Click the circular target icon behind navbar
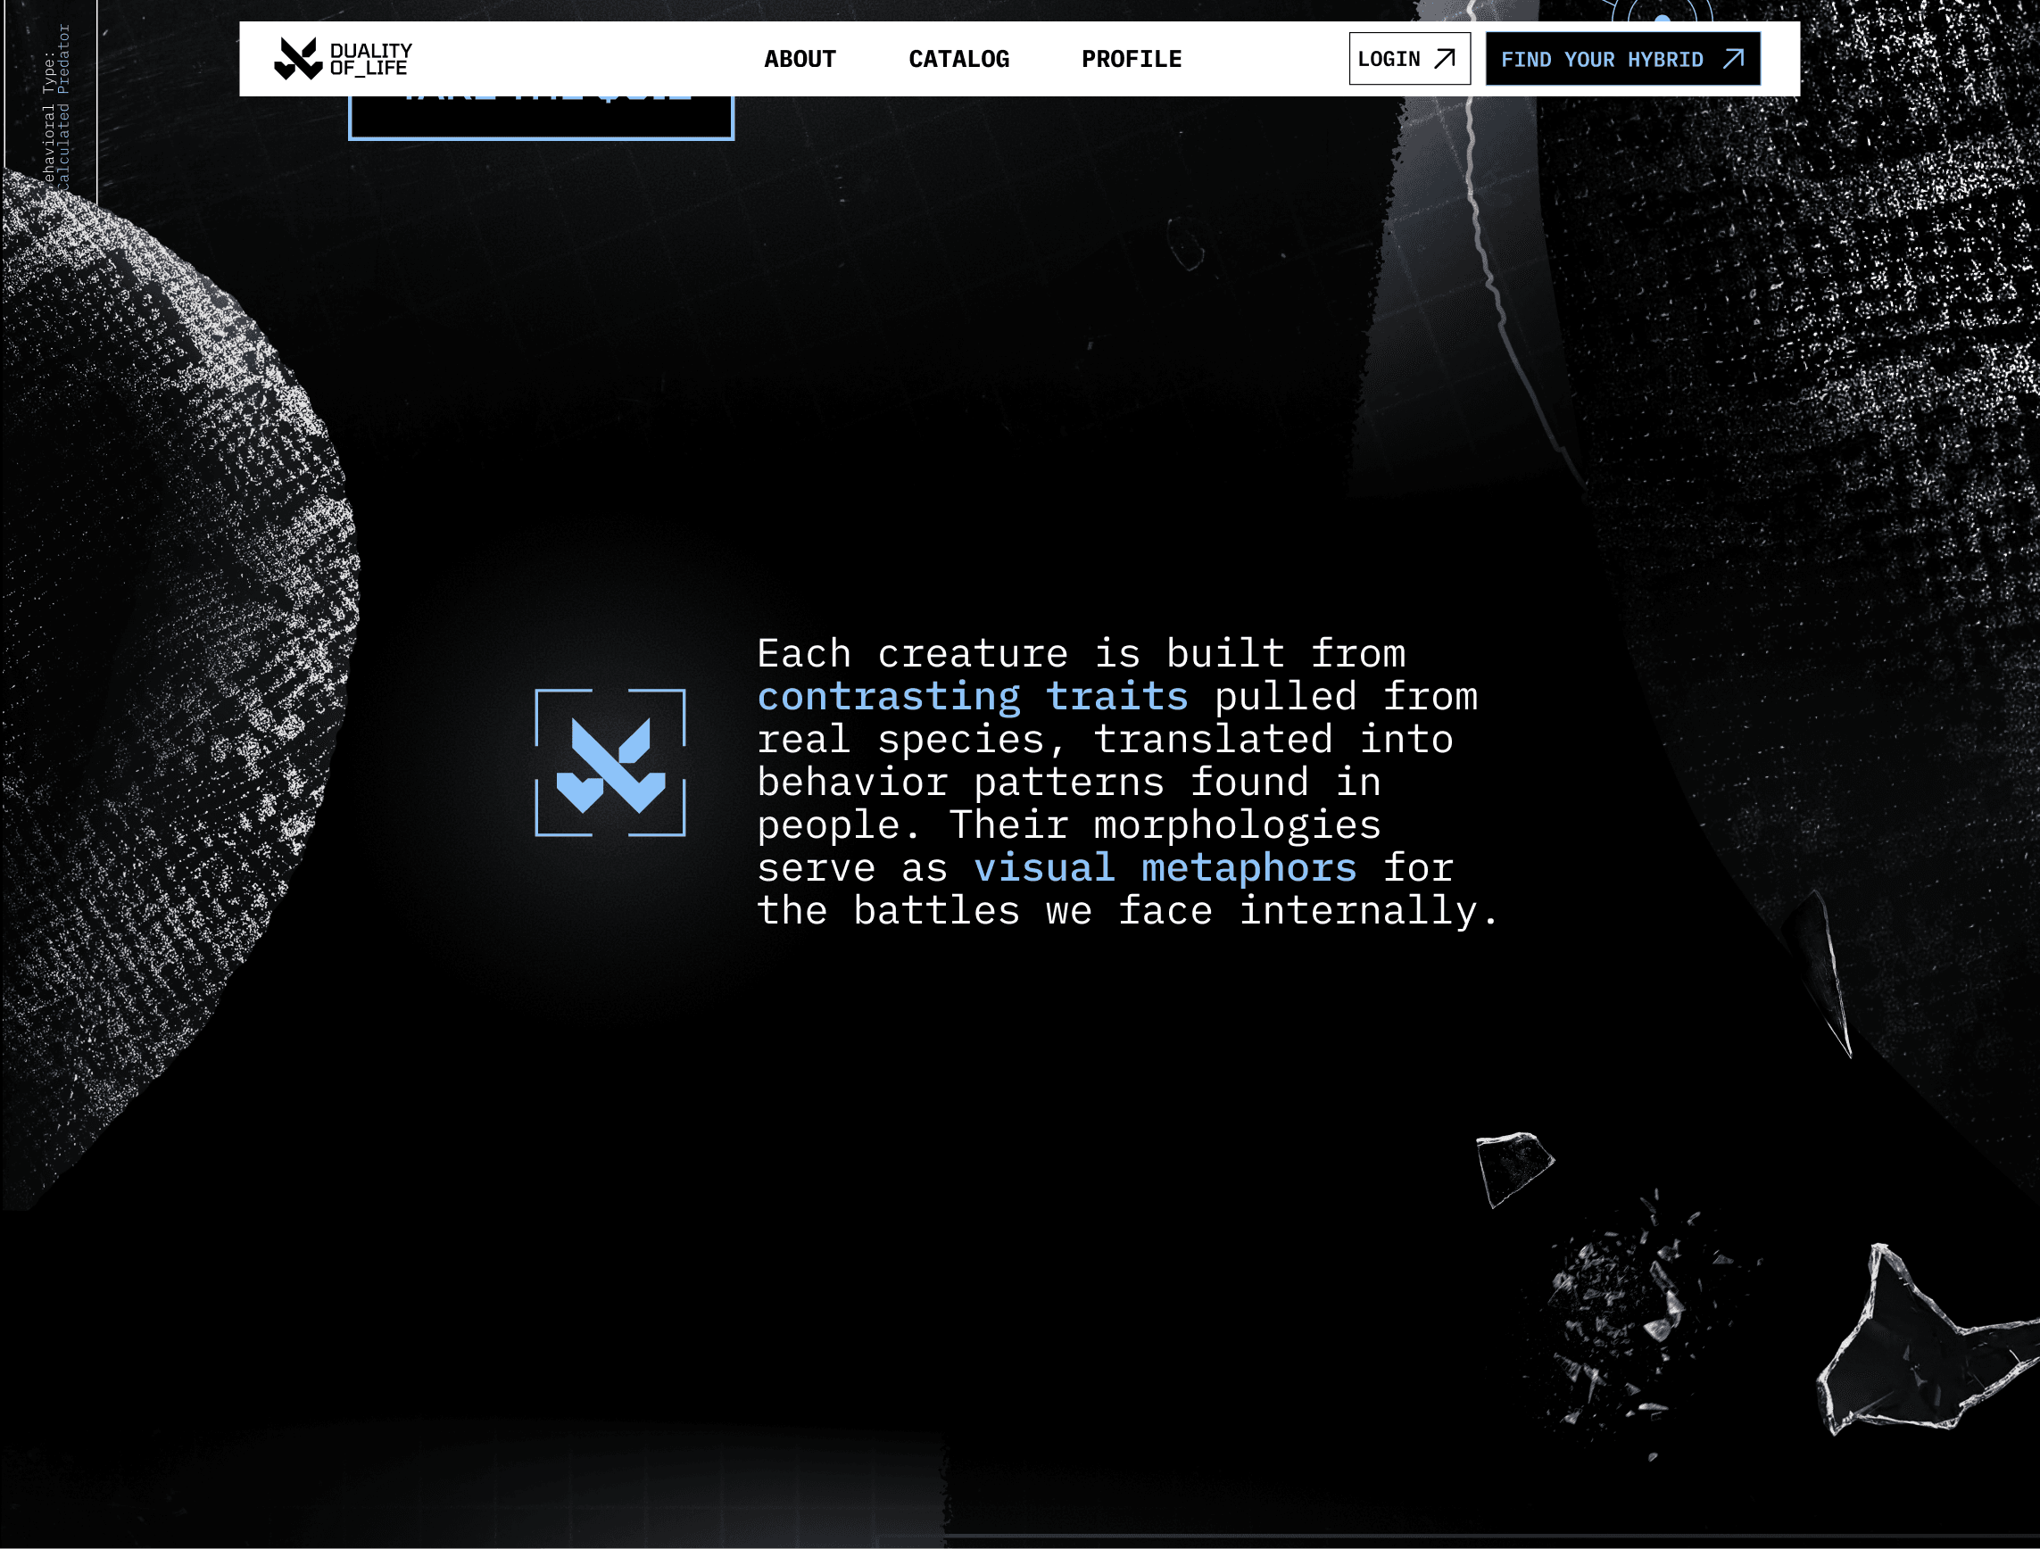 tap(1661, 12)
